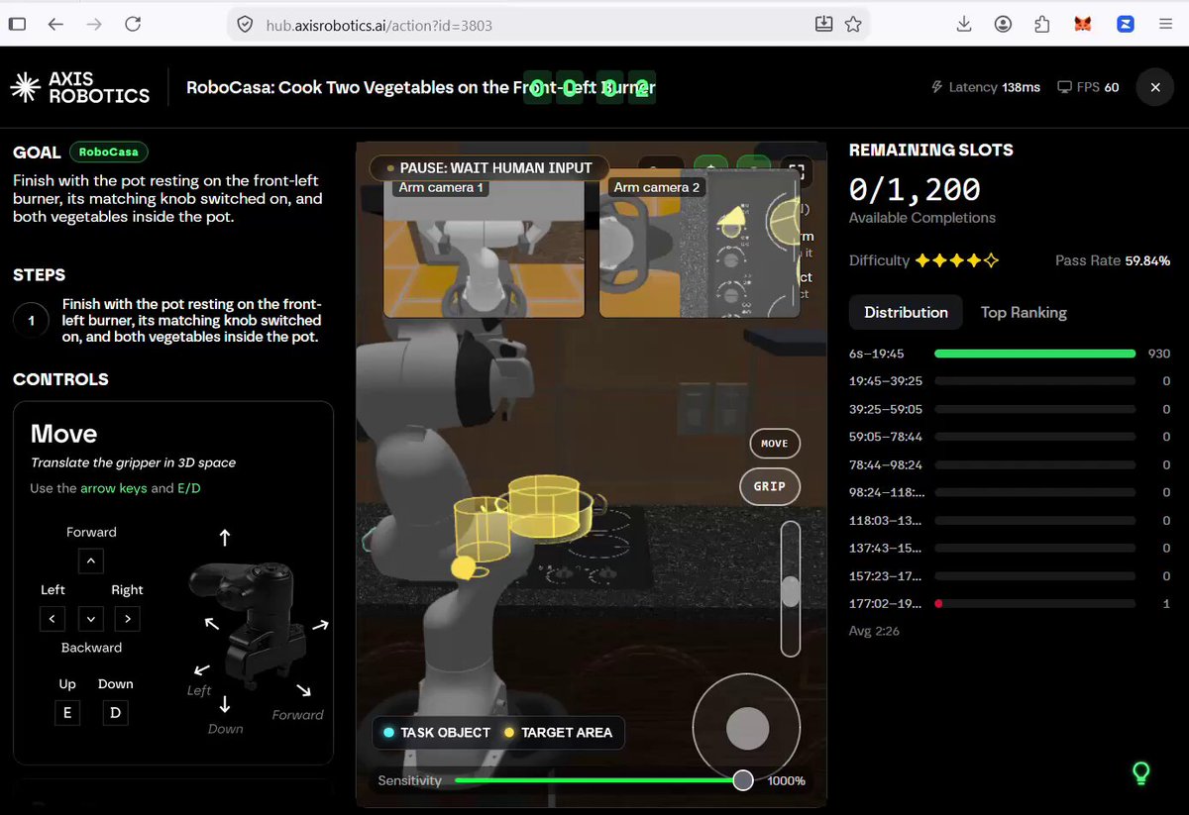Click the virtual joystick knob
Screen dimensions: 1189x815
747,729
